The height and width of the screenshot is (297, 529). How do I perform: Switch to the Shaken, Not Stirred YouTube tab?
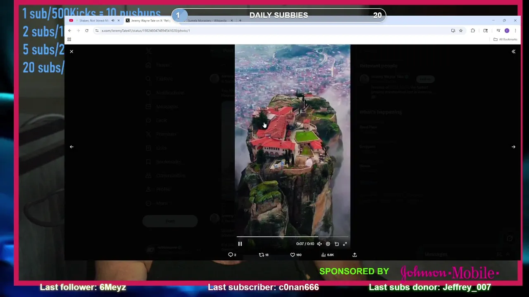[x=94, y=20]
